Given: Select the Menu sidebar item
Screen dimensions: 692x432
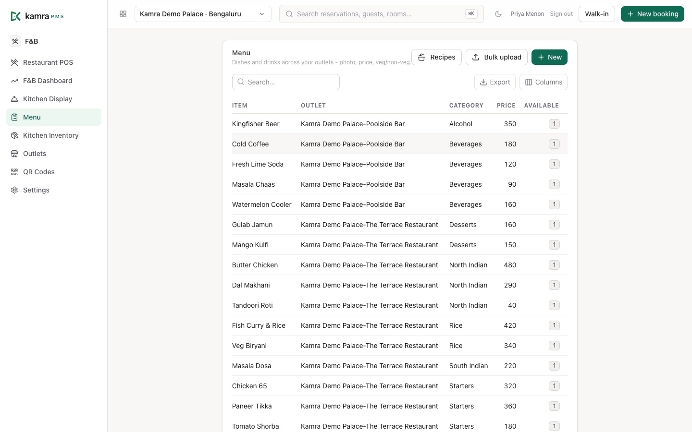Looking at the screenshot, I should pyautogui.click(x=53, y=117).
